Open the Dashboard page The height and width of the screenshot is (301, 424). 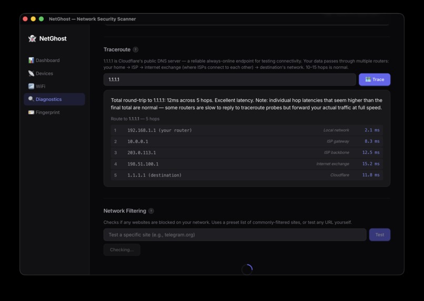54,60
